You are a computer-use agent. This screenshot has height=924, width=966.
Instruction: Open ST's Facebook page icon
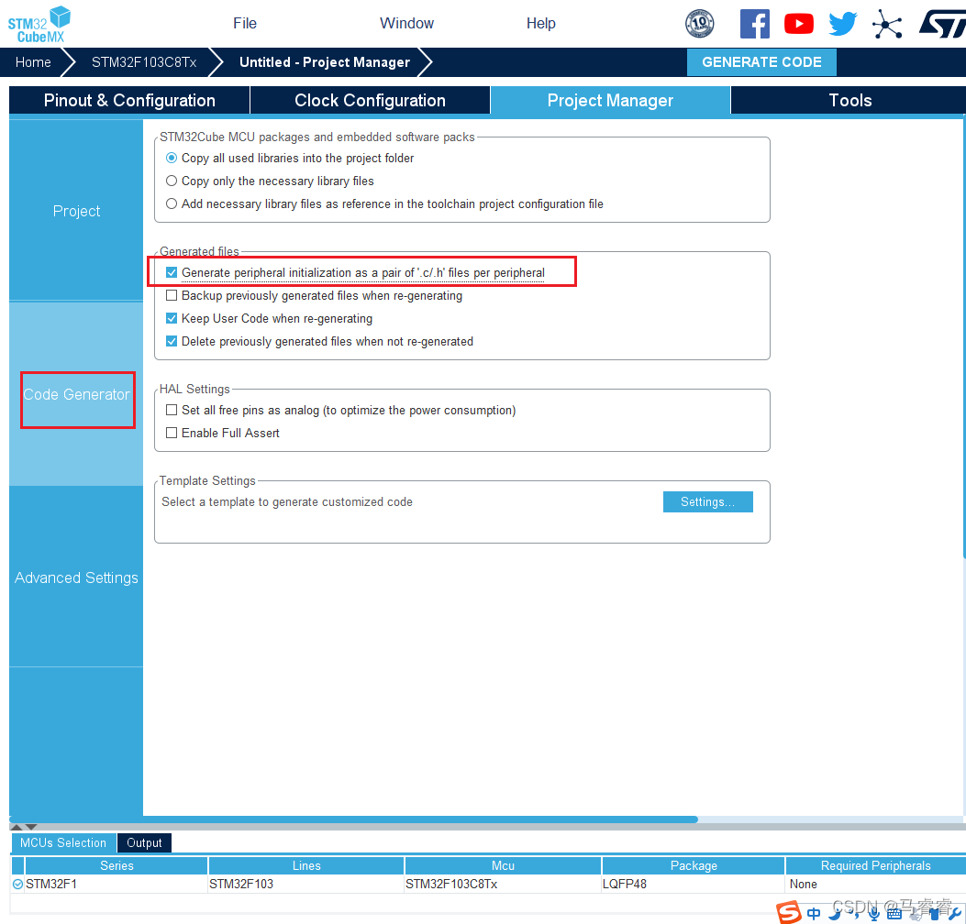(x=755, y=24)
